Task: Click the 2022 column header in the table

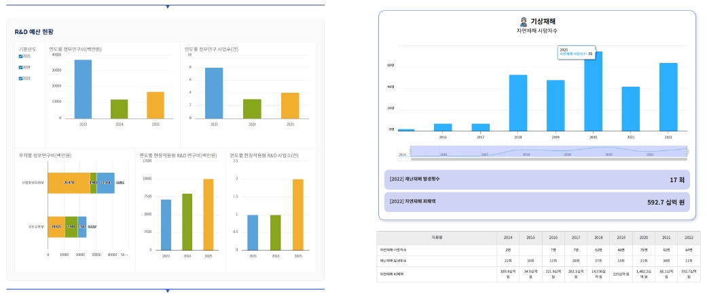Action: [689, 238]
